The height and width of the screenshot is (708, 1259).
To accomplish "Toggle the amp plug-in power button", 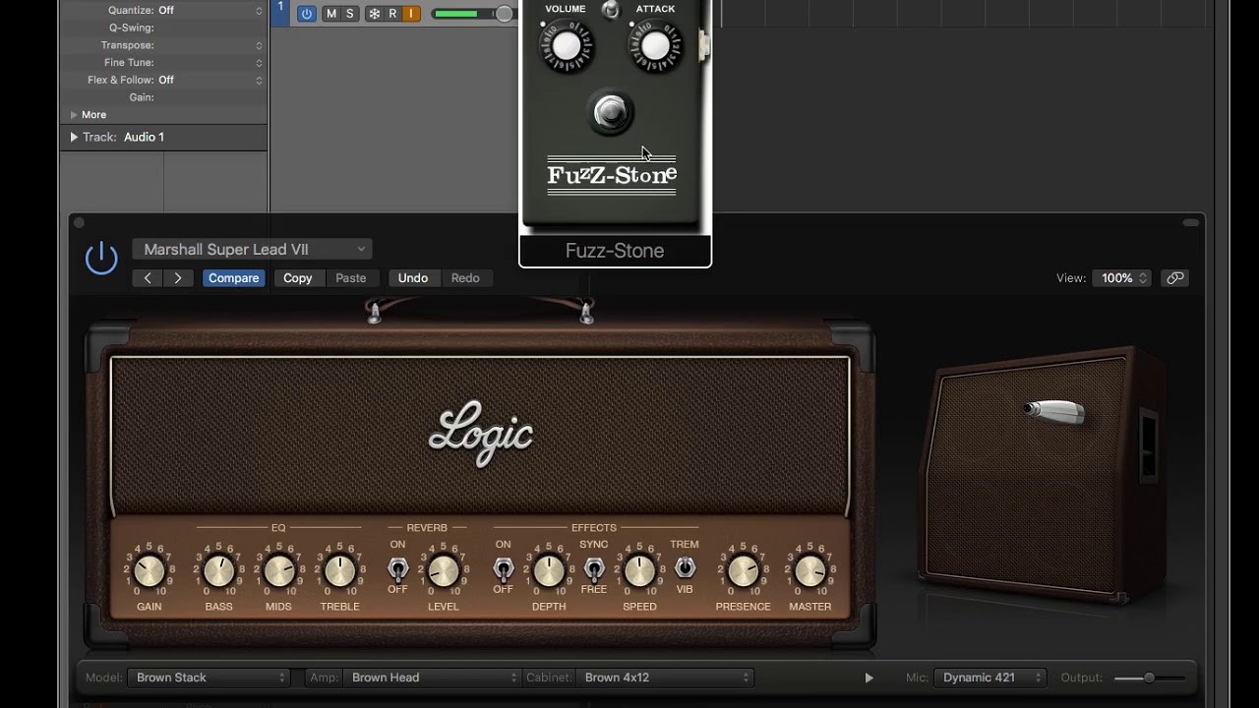I will 101,259.
